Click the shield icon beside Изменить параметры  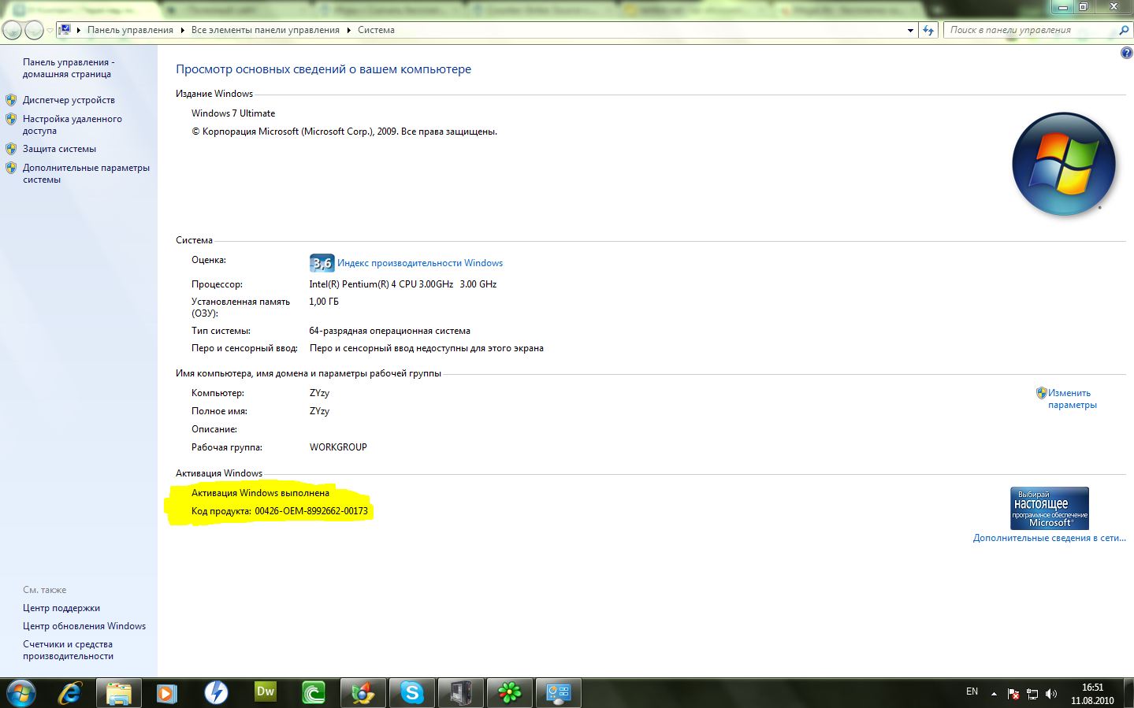click(x=1041, y=393)
